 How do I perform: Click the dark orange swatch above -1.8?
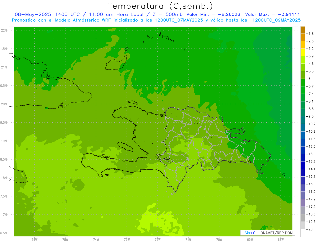[303, 30]
